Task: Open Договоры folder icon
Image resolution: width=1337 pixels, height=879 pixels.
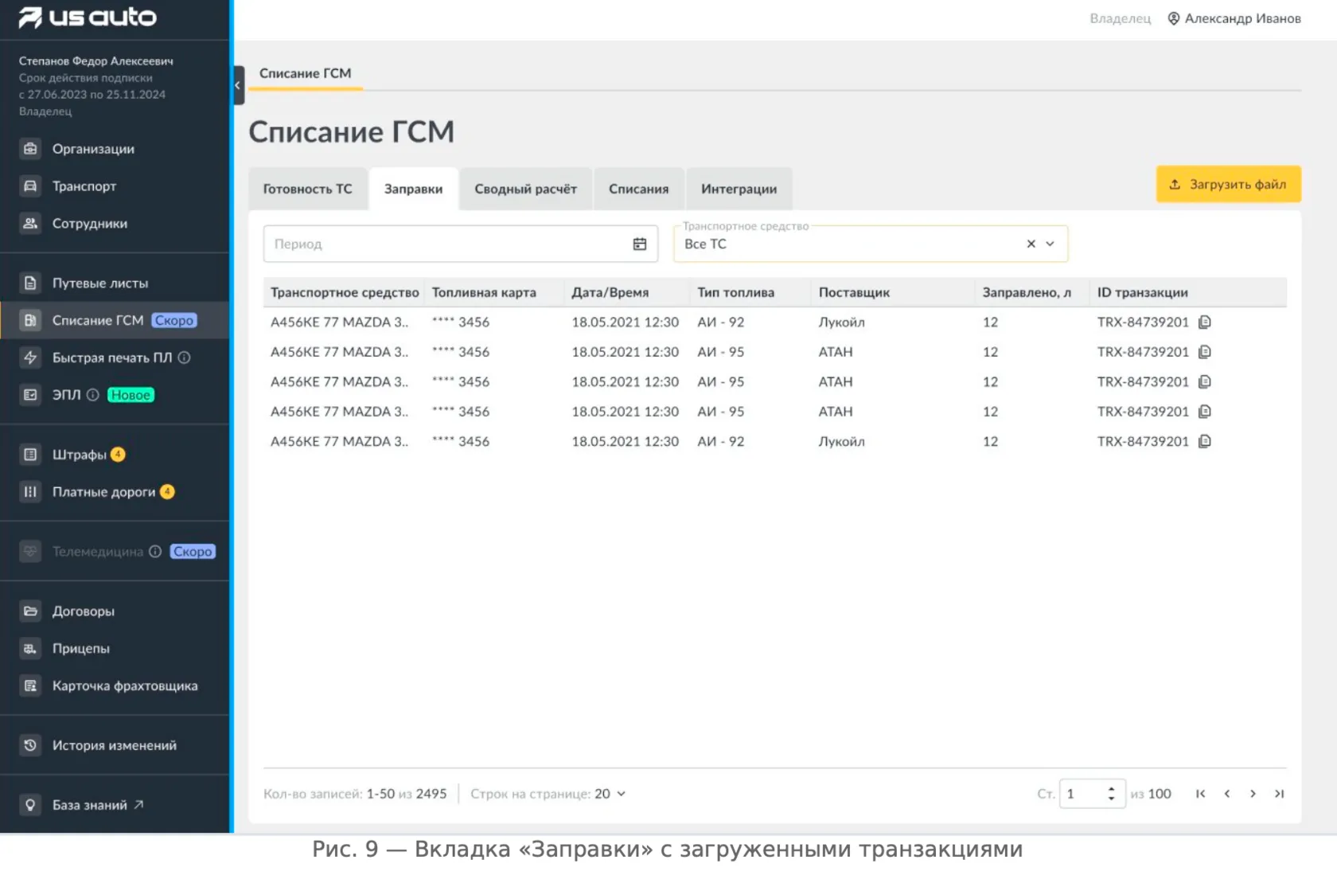Action: 30,611
